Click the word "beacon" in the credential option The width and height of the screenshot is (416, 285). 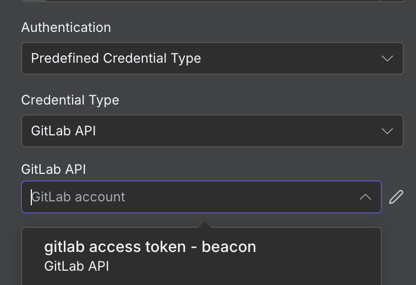coord(228,247)
